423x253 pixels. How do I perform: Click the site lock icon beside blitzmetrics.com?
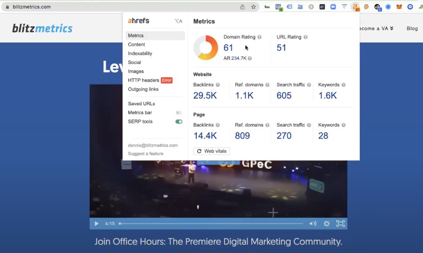7,7
